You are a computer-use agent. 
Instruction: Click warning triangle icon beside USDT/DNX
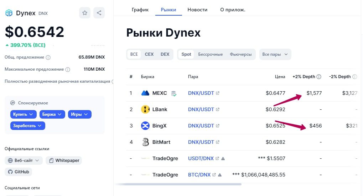223,159
